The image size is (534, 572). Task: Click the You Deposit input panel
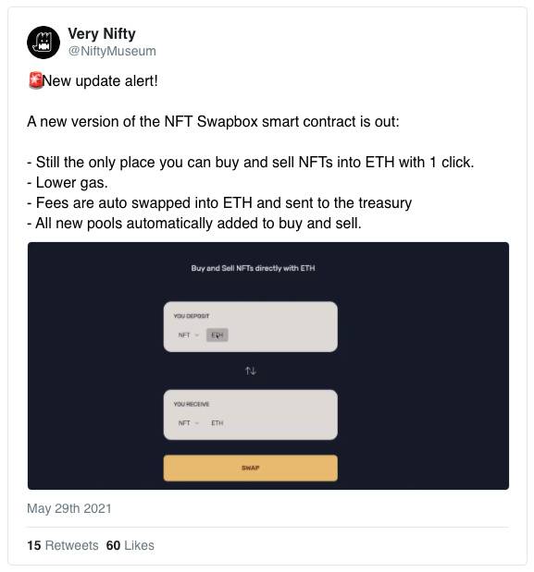tap(251, 326)
